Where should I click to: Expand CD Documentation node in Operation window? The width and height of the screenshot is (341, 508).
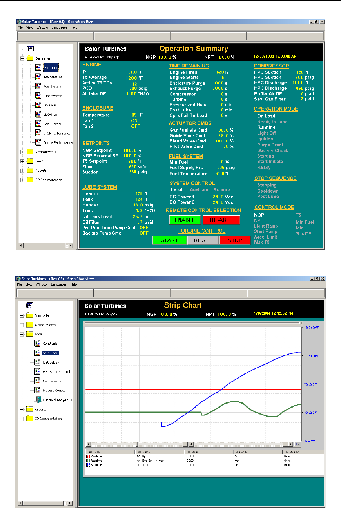point(22,180)
